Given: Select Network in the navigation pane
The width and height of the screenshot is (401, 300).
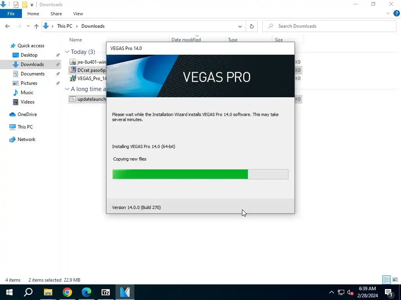Looking at the screenshot, I should coord(26,139).
